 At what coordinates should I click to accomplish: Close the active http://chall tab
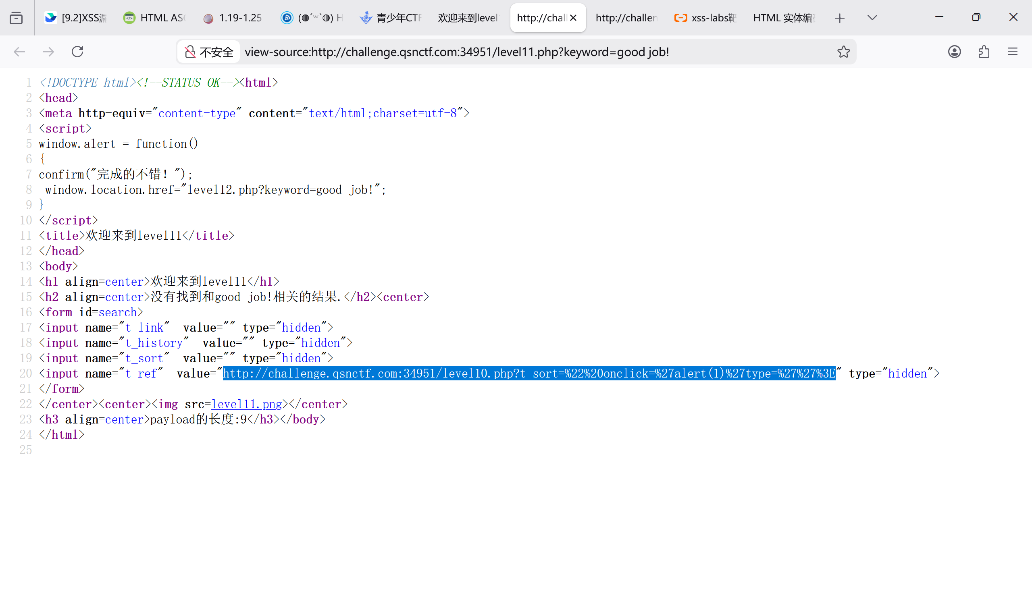[x=573, y=18]
